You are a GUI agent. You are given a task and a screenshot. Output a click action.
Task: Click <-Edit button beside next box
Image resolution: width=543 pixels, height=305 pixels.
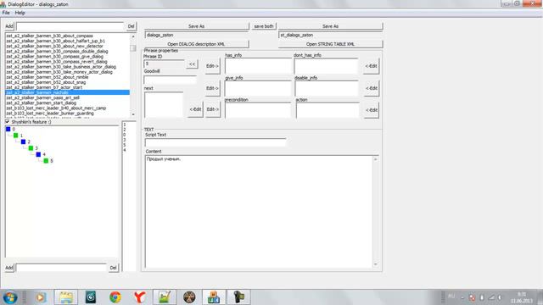coord(195,109)
